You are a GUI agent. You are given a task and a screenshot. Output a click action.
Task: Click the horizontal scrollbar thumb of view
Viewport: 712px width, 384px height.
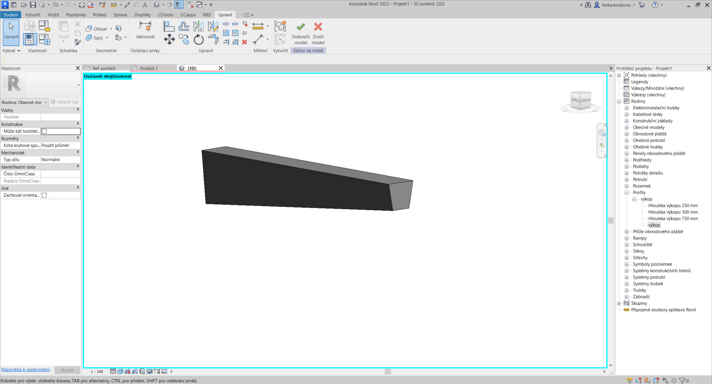point(388,371)
